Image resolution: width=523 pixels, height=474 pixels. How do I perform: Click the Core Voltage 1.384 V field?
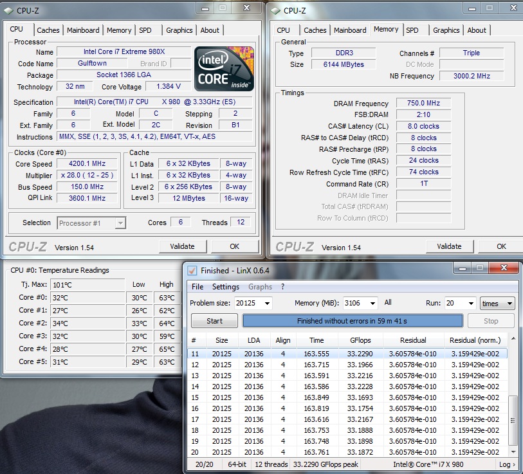point(169,86)
